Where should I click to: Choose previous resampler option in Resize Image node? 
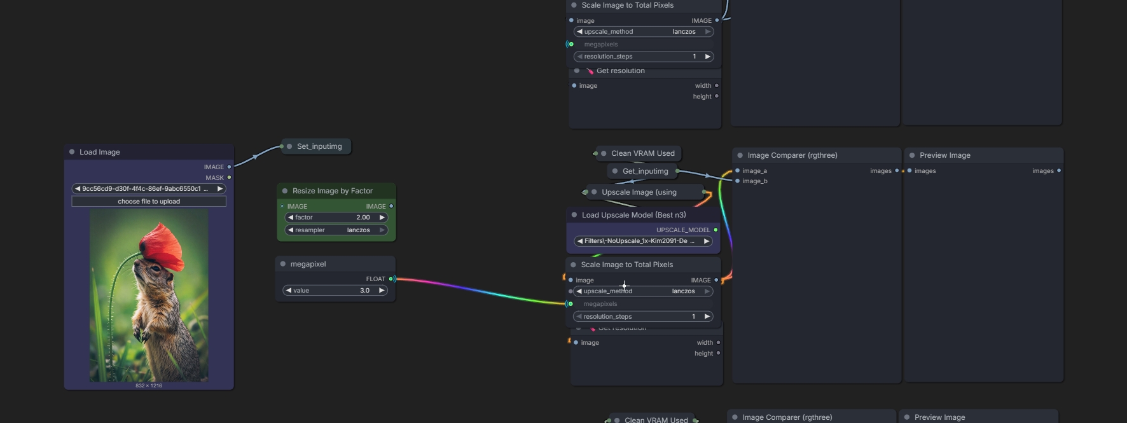[291, 230]
